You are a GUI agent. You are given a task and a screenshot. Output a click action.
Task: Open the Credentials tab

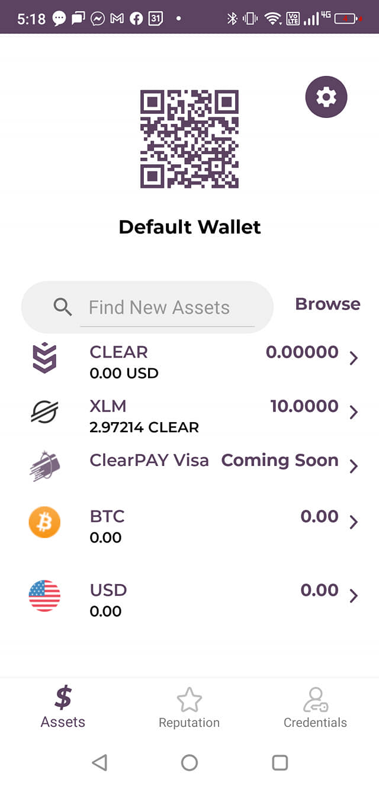[315, 708]
